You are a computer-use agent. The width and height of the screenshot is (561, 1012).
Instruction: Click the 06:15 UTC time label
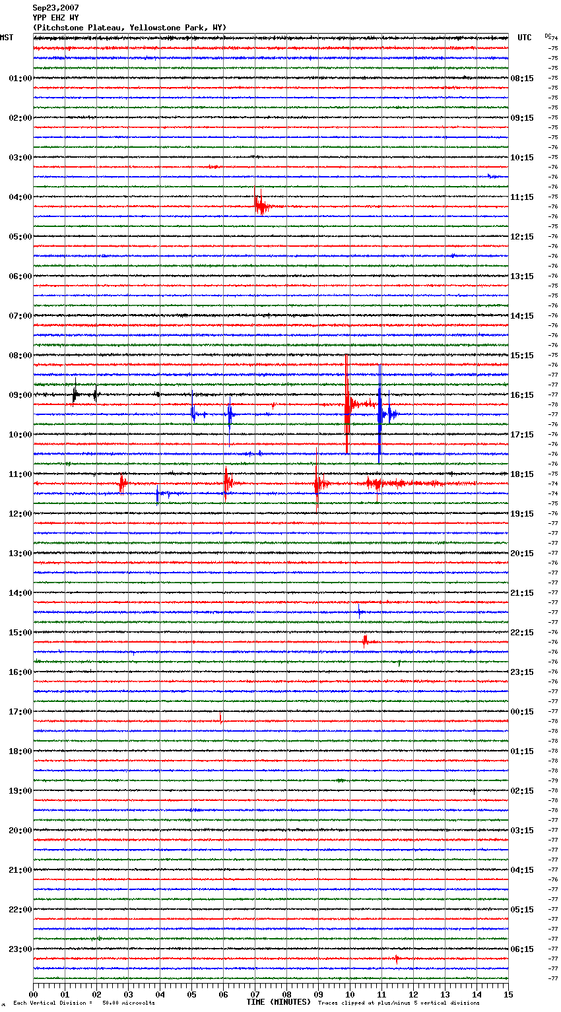[x=522, y=949]
